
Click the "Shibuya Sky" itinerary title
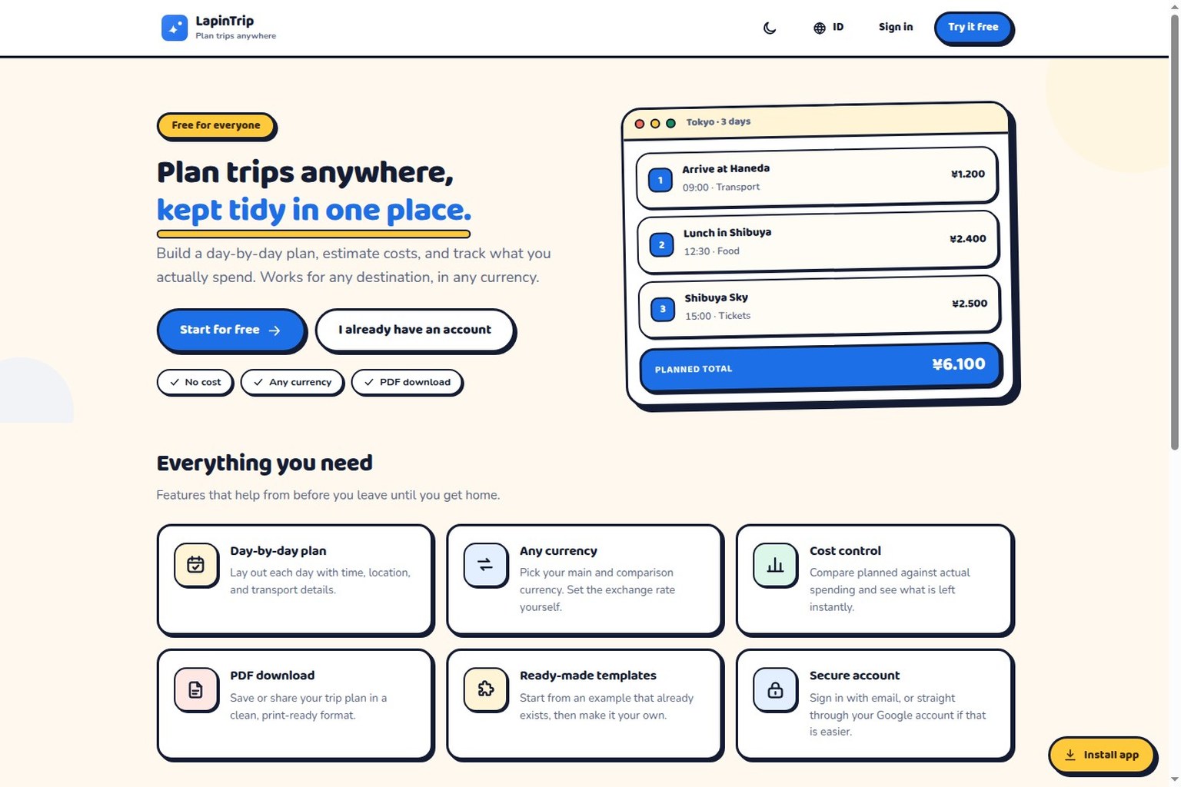[x=717, y=297]
